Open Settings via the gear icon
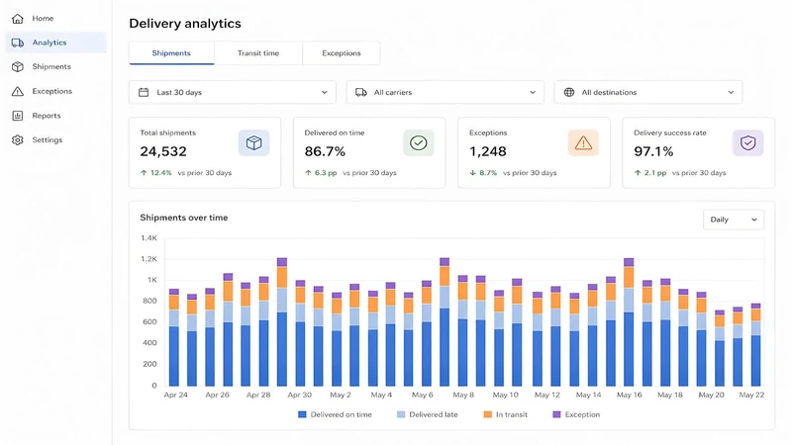792x445 pixels. tap(18, 139)
